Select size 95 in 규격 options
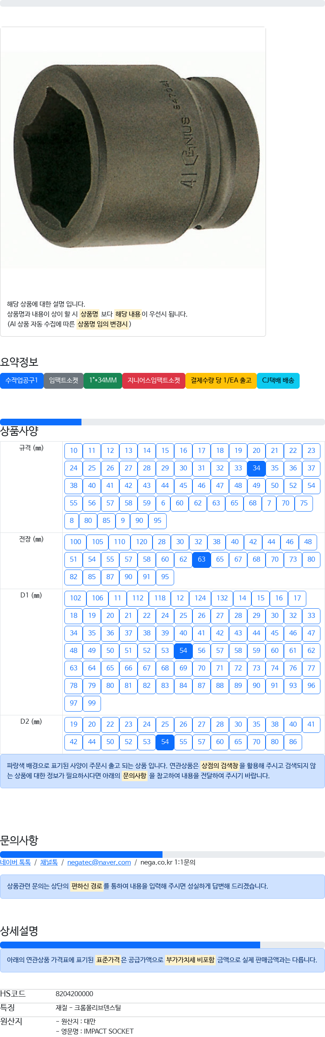The height and width of the screenshot is (1037, 325). 158,521
